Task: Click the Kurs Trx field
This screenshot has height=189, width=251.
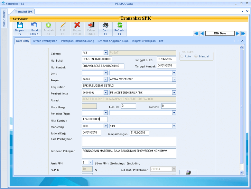Action: click(x=128, y=106)
